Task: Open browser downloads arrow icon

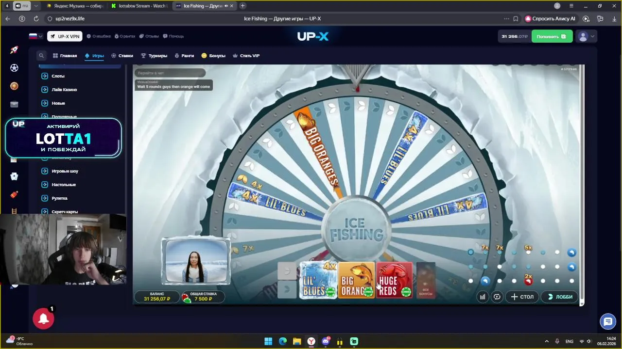Action: [614, 18]
